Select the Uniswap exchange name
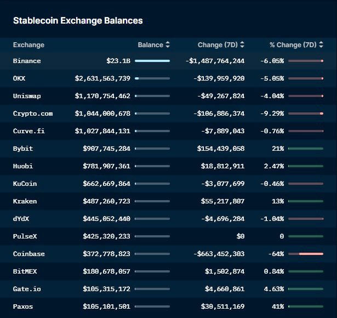 click(27, 96)
